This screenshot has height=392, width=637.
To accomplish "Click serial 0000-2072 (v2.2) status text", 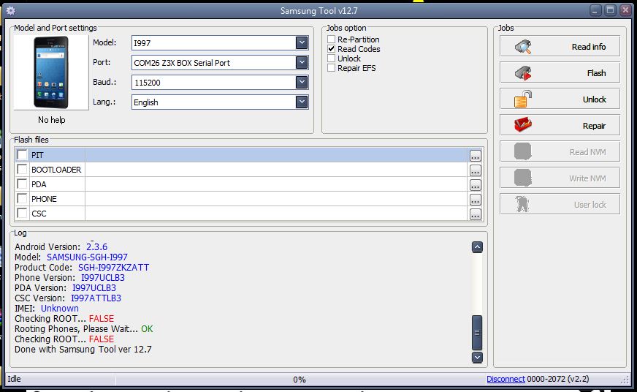I will (x=558, y=379).
